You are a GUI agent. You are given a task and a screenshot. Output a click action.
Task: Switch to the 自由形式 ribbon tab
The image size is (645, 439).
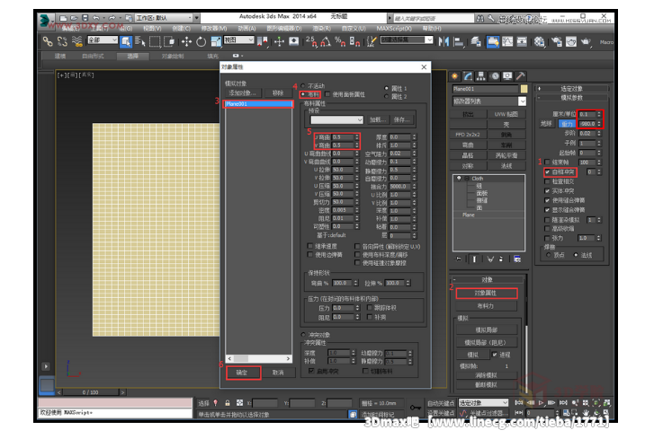point(93,56)
